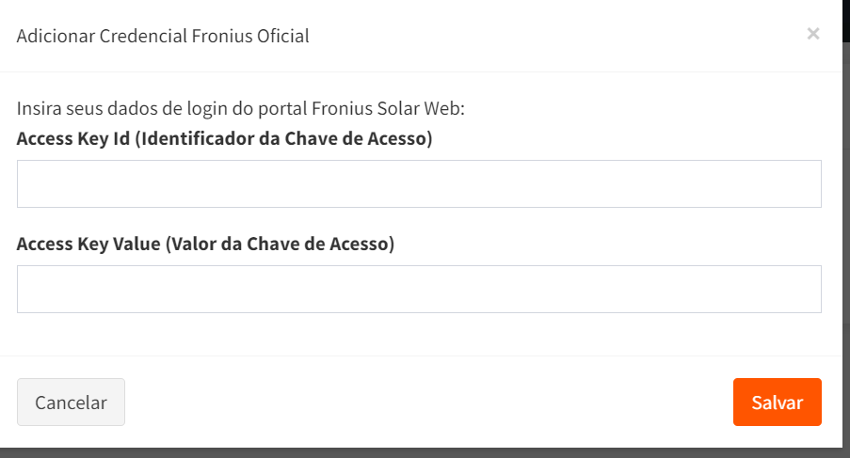Click the Access Key Id input field
The height and width of the screenshot is (458, 850).
pyautogui.click(x=419, y=183)
